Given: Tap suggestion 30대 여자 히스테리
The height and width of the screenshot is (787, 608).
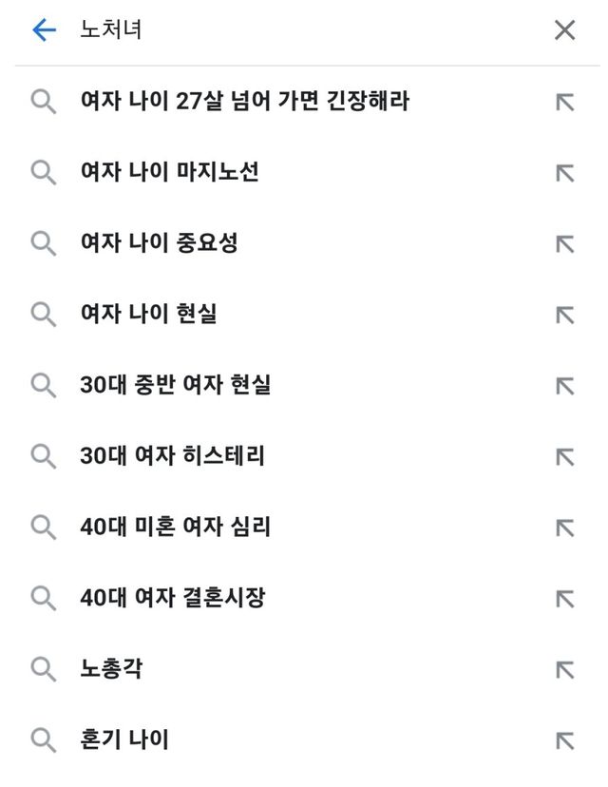Looking at the screenshot, I should pyautogui.click(x=173, y=456).
